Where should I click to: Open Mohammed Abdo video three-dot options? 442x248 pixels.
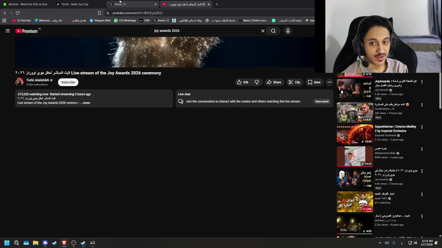[422, 149]
